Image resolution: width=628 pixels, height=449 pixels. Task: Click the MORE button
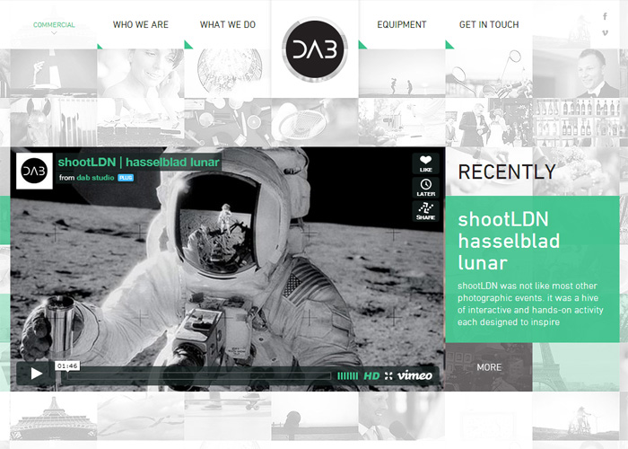(489, 367)
